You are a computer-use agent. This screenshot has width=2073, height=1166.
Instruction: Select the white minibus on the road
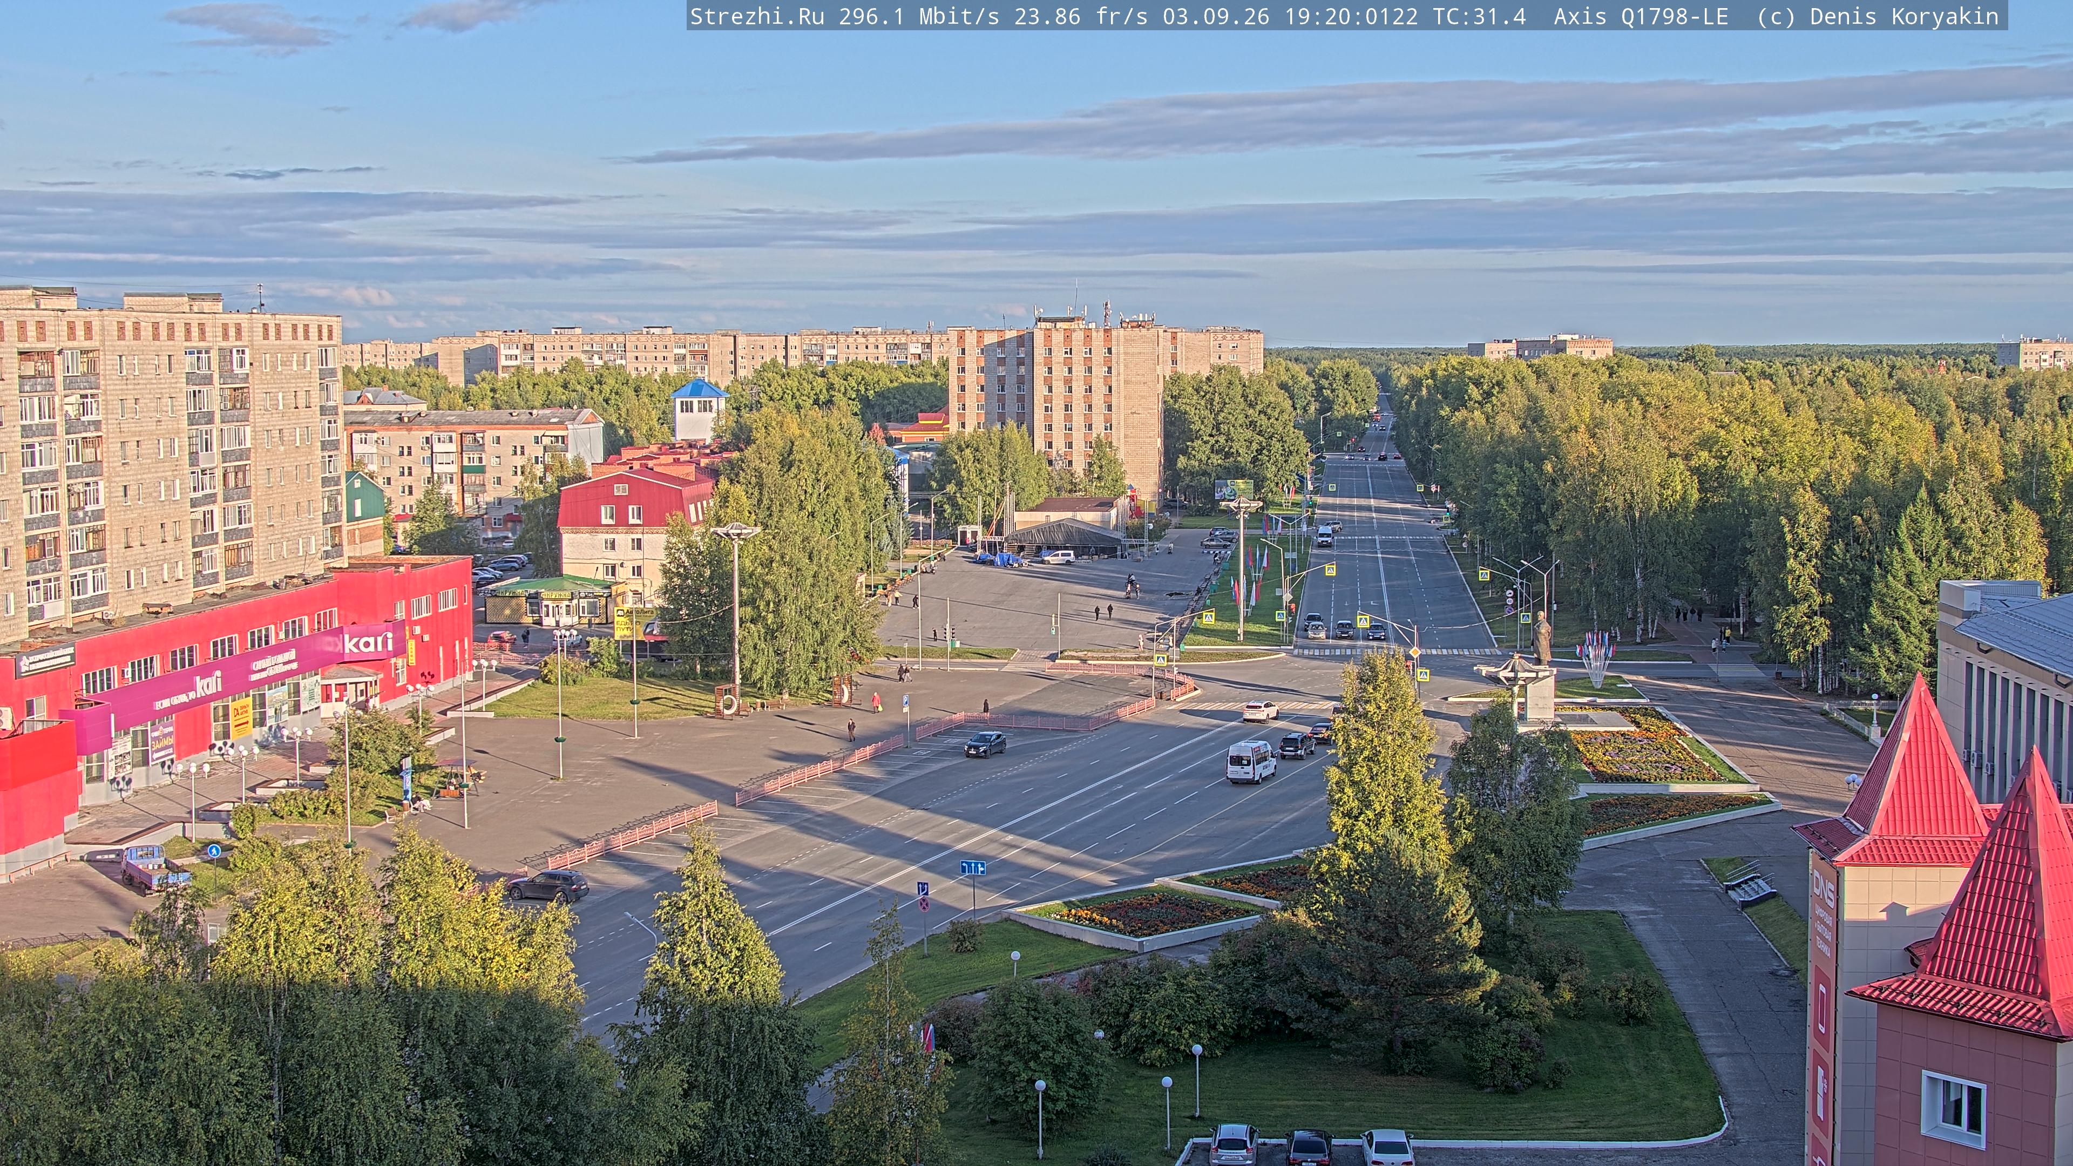(x=1251, y=761)
